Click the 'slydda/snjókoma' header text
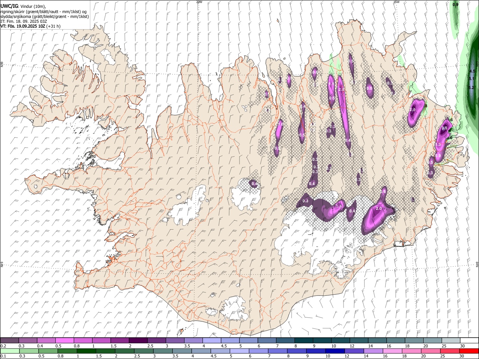The image size is (479, 359). [16, 16]
